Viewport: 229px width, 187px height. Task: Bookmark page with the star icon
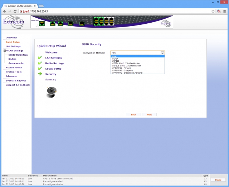click(x=213, y=11)
